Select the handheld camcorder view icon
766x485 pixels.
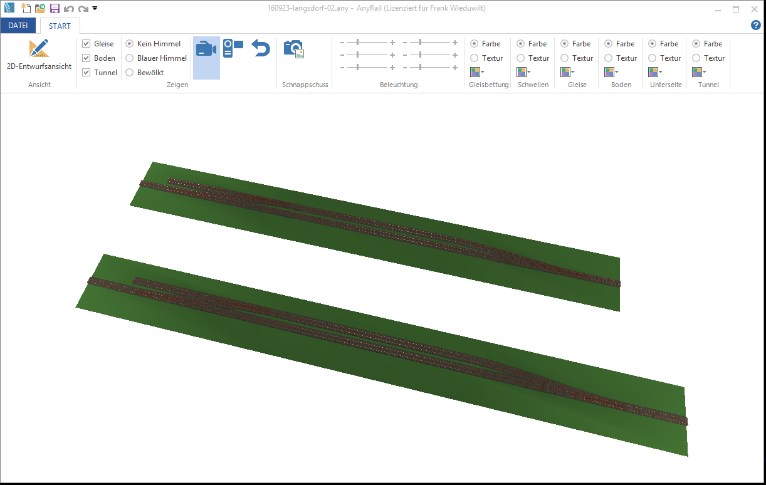(233, 48)
